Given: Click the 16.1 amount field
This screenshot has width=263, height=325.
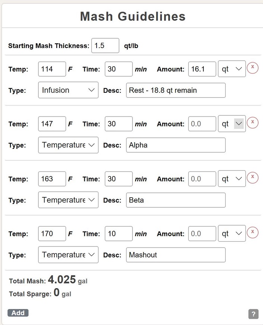Looking at the screenshot, I should [202, 69].
